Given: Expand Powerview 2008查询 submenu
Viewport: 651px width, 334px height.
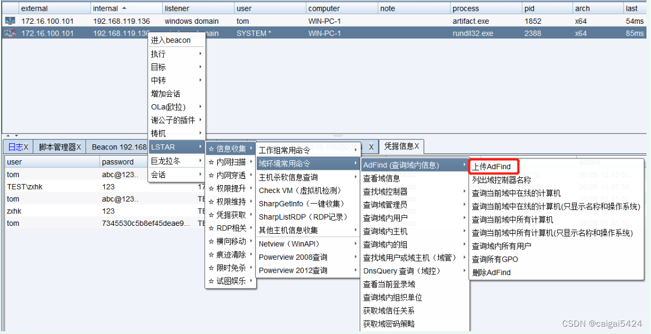Looking at the screenshot, I should tap(308, 257).
